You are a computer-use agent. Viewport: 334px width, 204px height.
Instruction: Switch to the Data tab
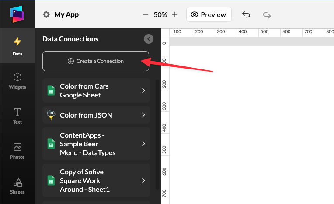point(17,46)
